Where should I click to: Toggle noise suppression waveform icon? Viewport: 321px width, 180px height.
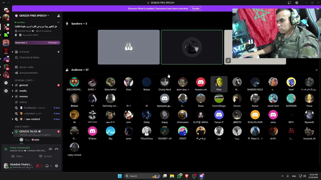tap(50, 149)
